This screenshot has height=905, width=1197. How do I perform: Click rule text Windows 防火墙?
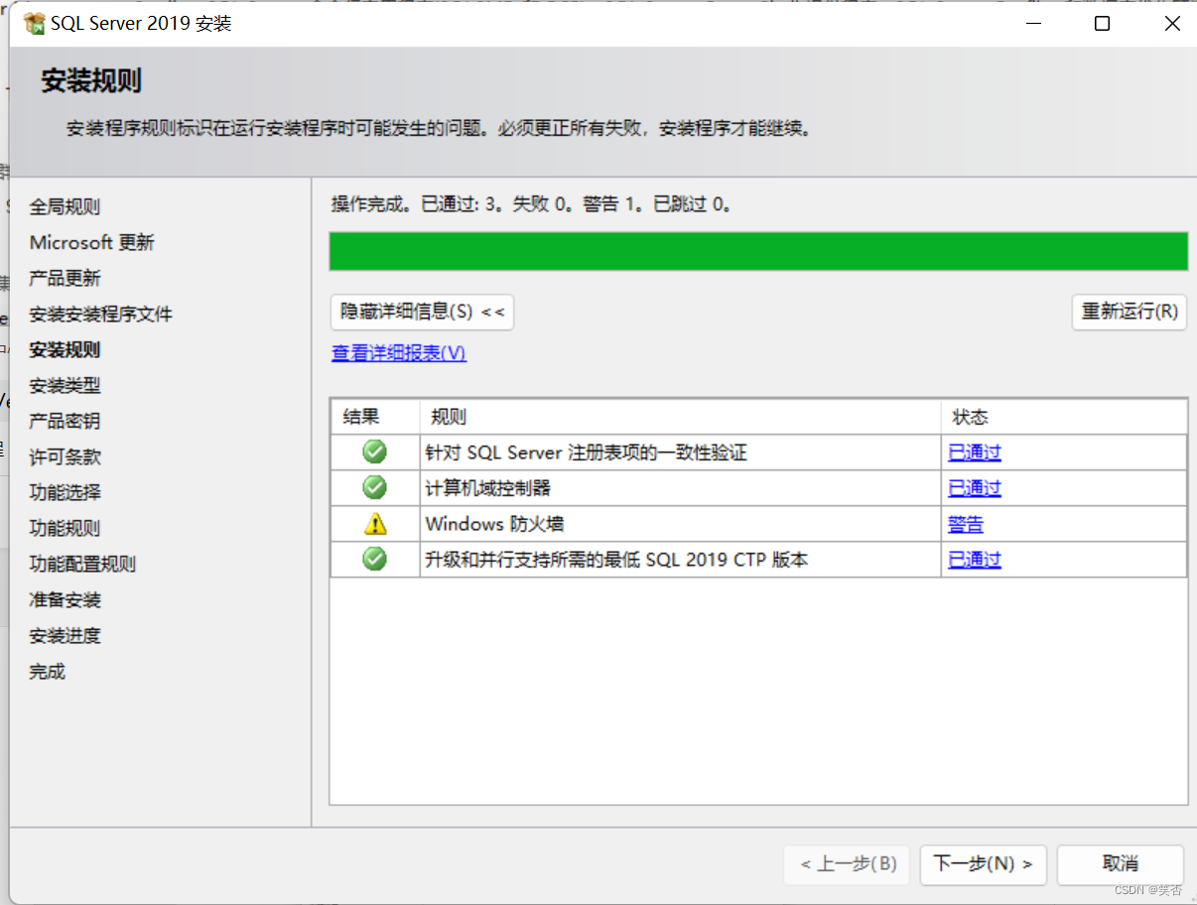tap(494, 524)
